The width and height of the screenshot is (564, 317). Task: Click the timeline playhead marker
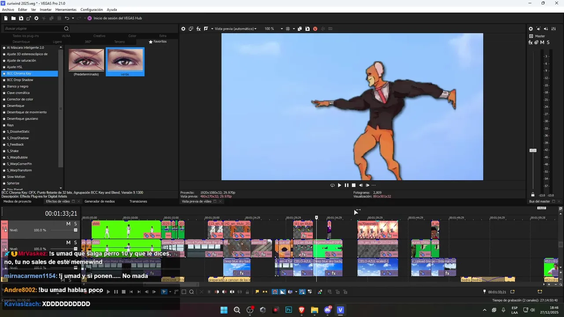coord(316,217)
